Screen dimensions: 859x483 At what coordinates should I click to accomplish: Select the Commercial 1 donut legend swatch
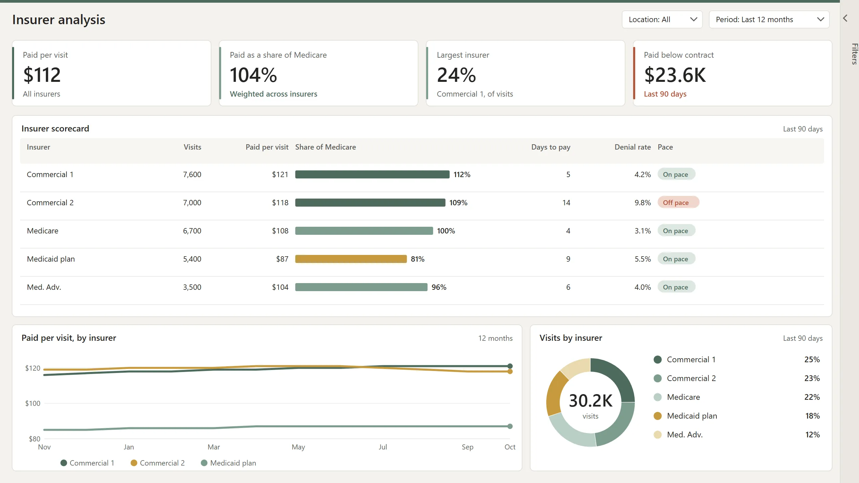click(658, 360)
